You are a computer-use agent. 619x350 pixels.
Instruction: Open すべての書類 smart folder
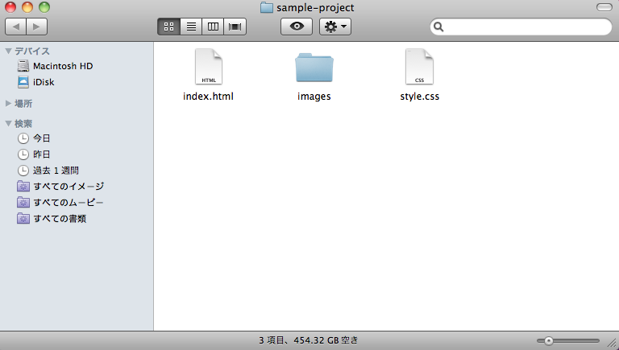(60, 219)
